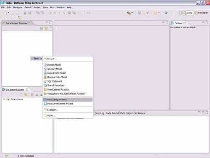
Task: Maximize the editor area
Action: [x=167, y=23]
